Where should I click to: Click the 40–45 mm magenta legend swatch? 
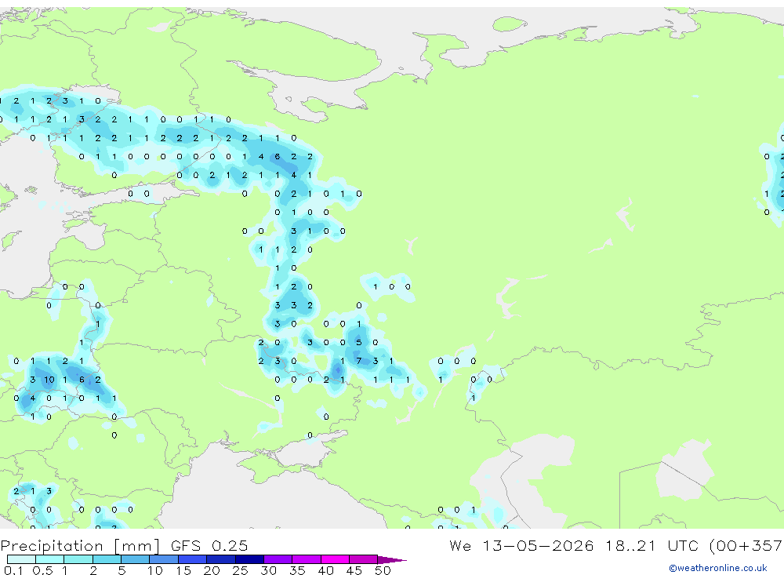335,559
